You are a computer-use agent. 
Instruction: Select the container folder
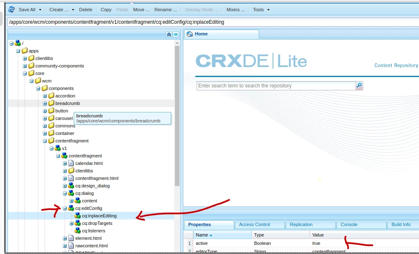pos(65,133)
